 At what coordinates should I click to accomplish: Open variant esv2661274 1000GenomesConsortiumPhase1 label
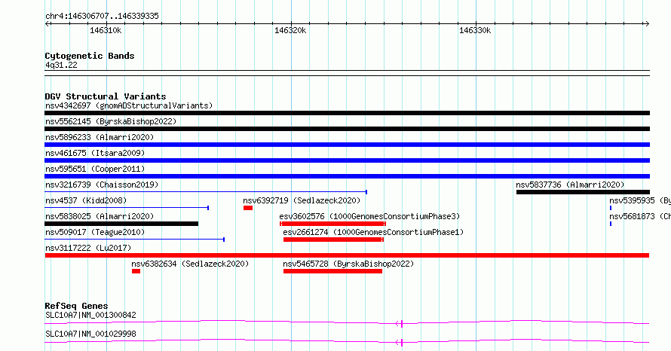(x=373, y=232)
